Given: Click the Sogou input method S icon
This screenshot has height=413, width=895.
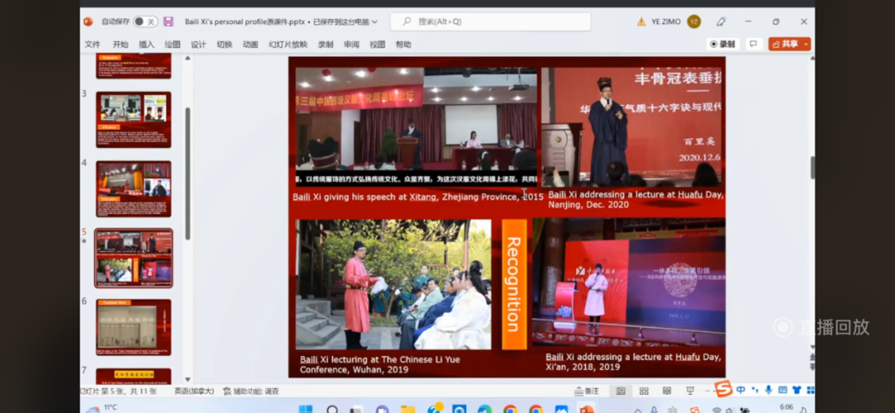Looking at the screenshot, I should (723, 389).
